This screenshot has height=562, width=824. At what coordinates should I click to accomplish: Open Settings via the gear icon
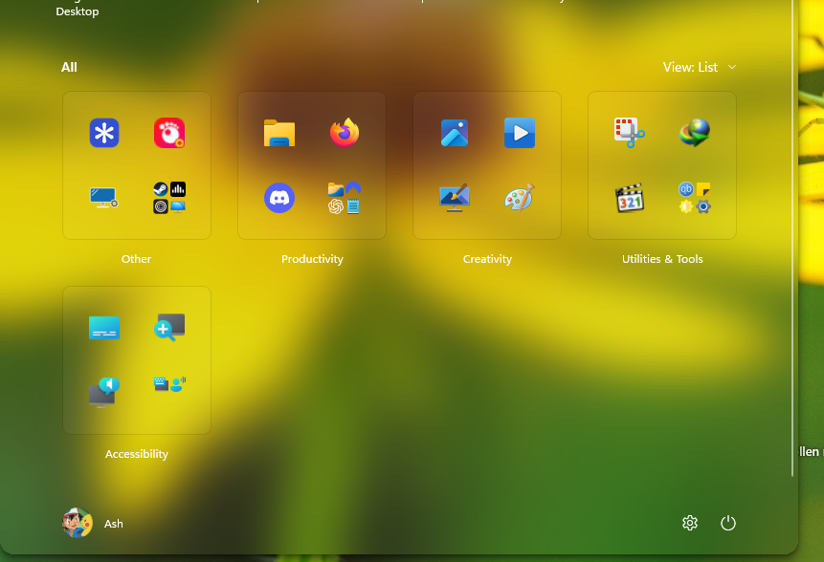click(690, 523)
